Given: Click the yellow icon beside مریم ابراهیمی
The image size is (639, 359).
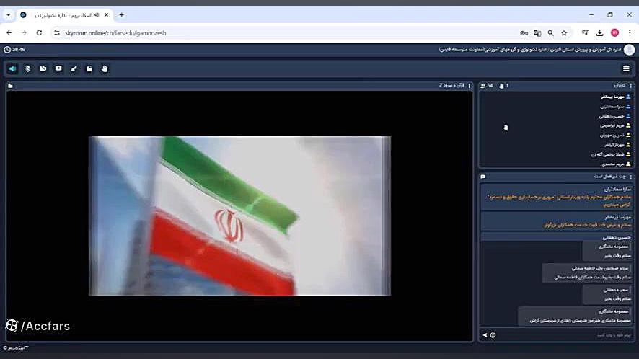Looking at the screenshot, I should [628, 125].
